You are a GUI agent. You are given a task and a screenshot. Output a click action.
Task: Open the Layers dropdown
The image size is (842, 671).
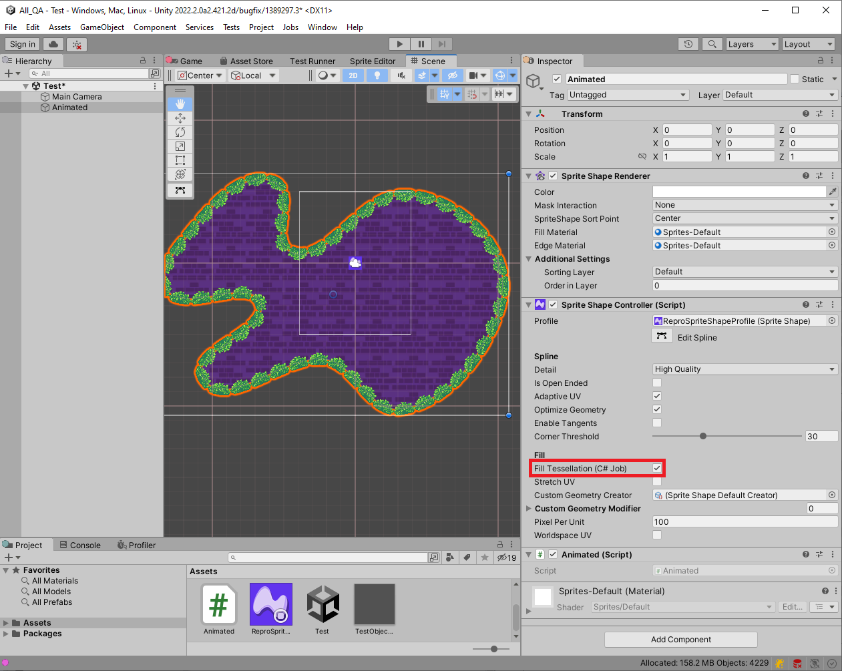point(752,44)
